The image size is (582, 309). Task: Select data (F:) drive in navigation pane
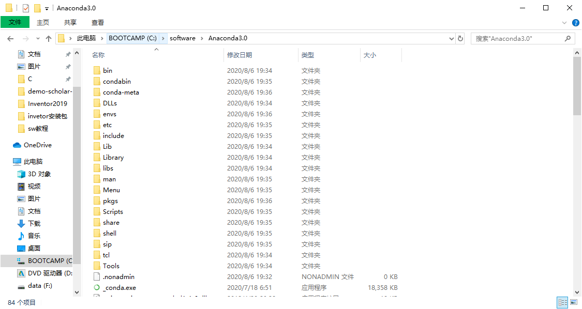coord(40,286)
